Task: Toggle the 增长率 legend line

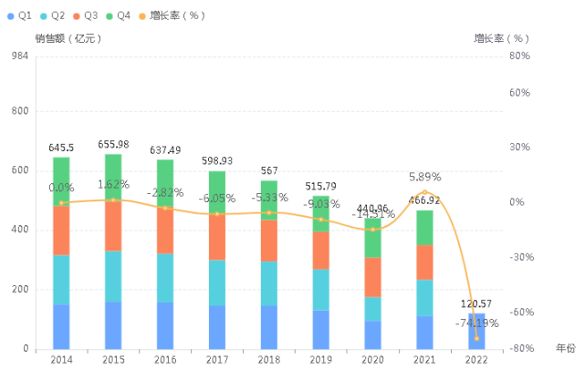Action: point(172,15)
